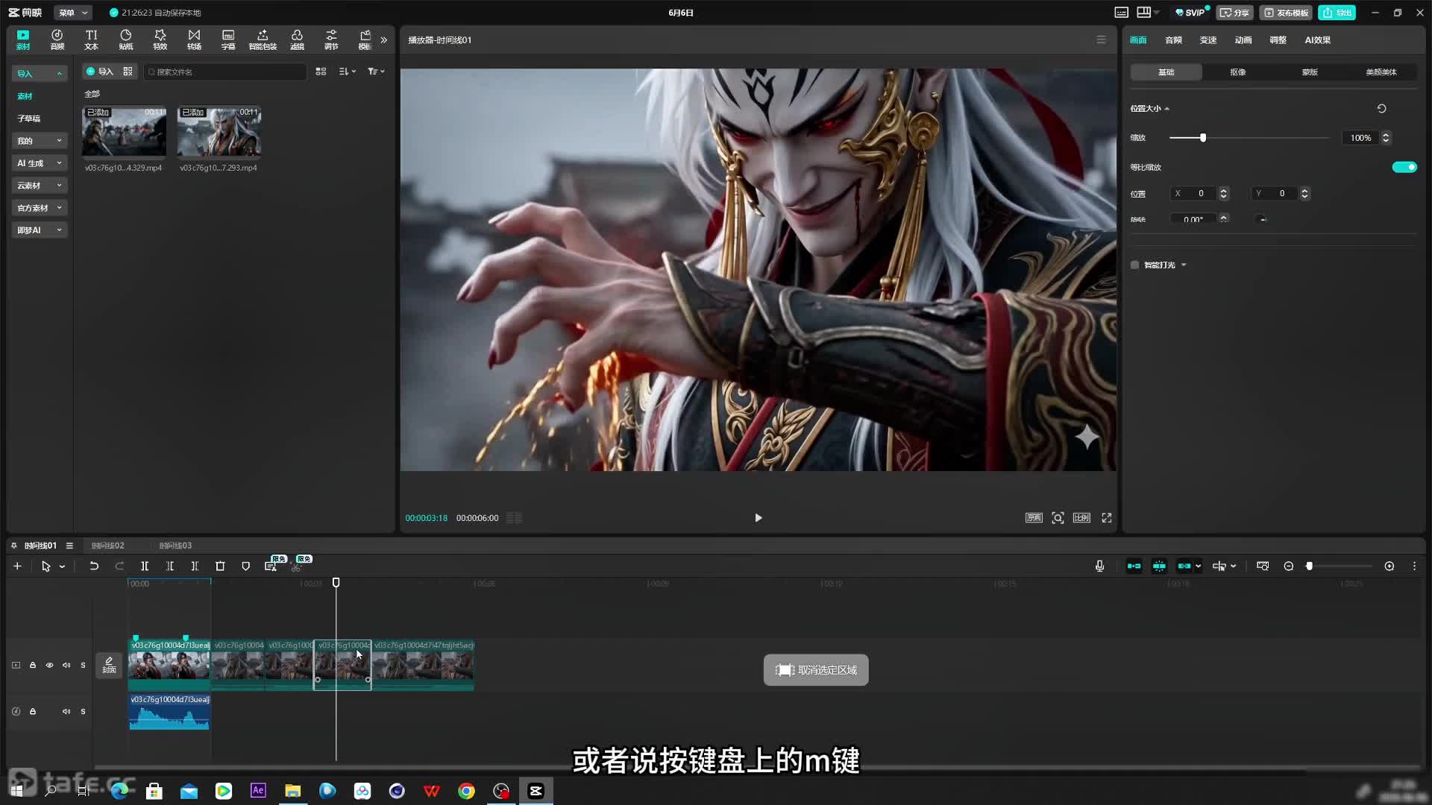Open the 特效 effects panel

160,40
